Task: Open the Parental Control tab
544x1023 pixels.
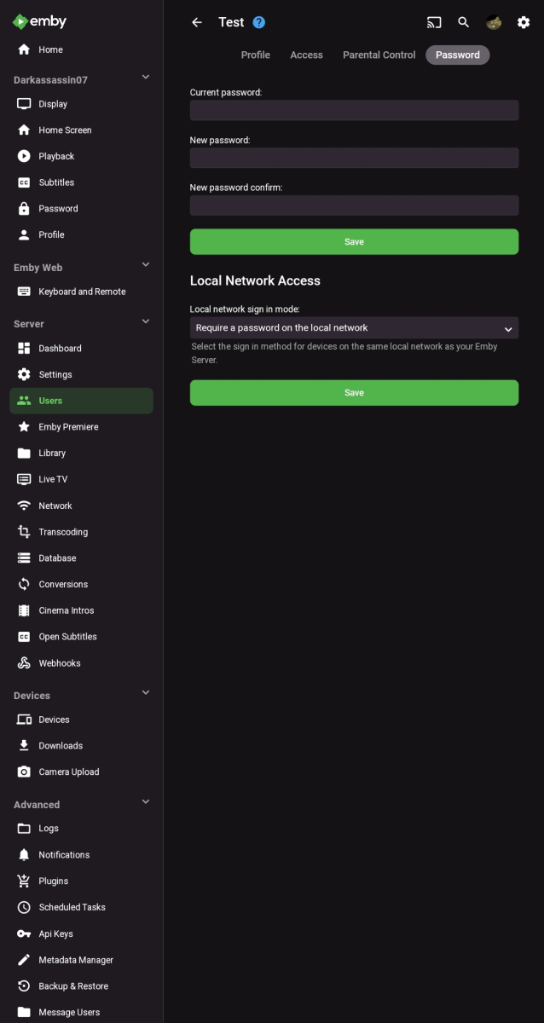Action: pyautogui.click(x=379, y=55)
